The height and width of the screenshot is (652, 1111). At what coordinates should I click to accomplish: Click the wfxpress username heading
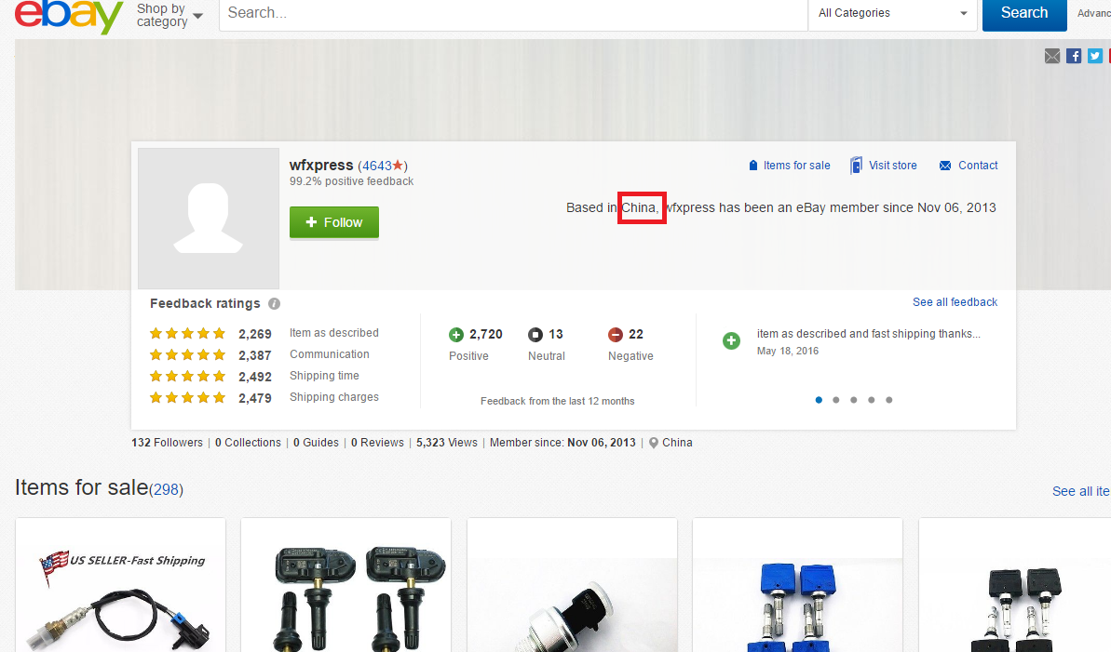click(x=321, y=165)
